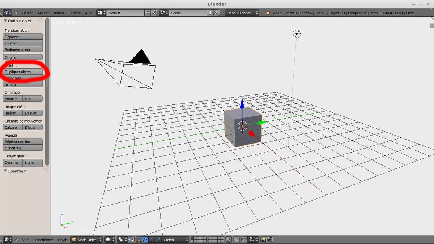The height and width of the screenshot is (244, 434).
Task: Select the rotate manipulator arc icon
Action: click(x=151, y=240)
